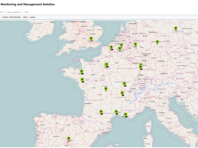
Task: Open the Marseille location marker
Action: 125,115
